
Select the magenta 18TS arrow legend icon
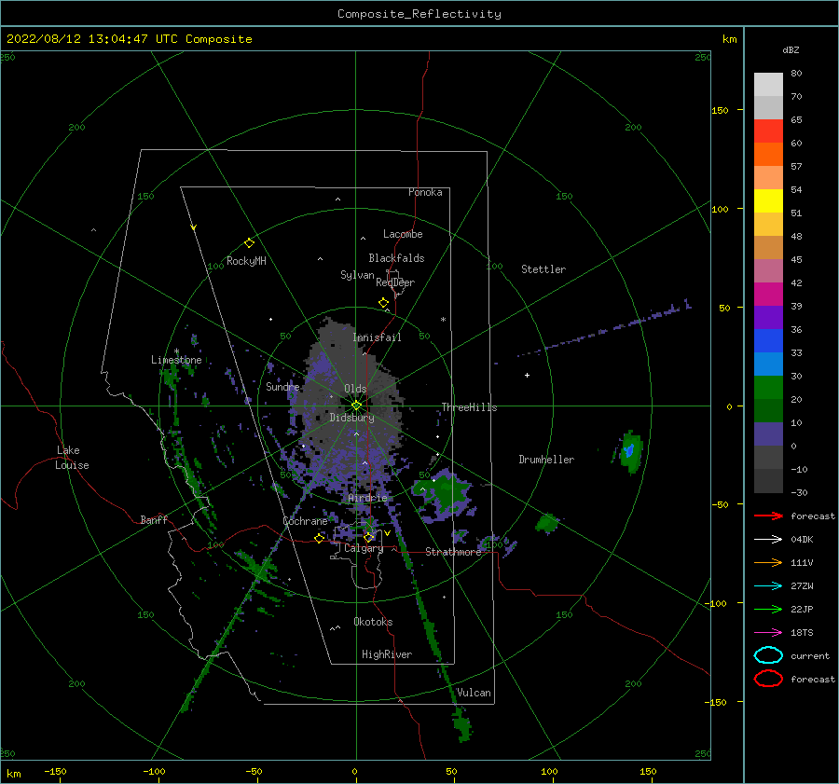coord(768,633)
